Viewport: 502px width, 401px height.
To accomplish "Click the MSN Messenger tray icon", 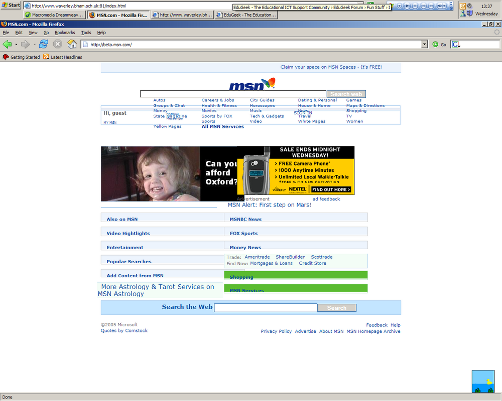I will tap(463, 14).
